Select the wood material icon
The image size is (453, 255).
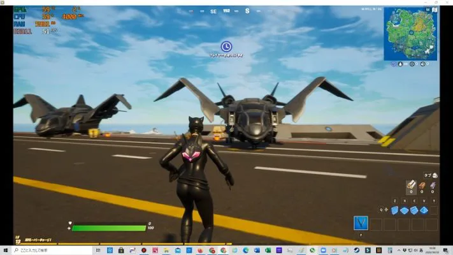click(412, 184)
